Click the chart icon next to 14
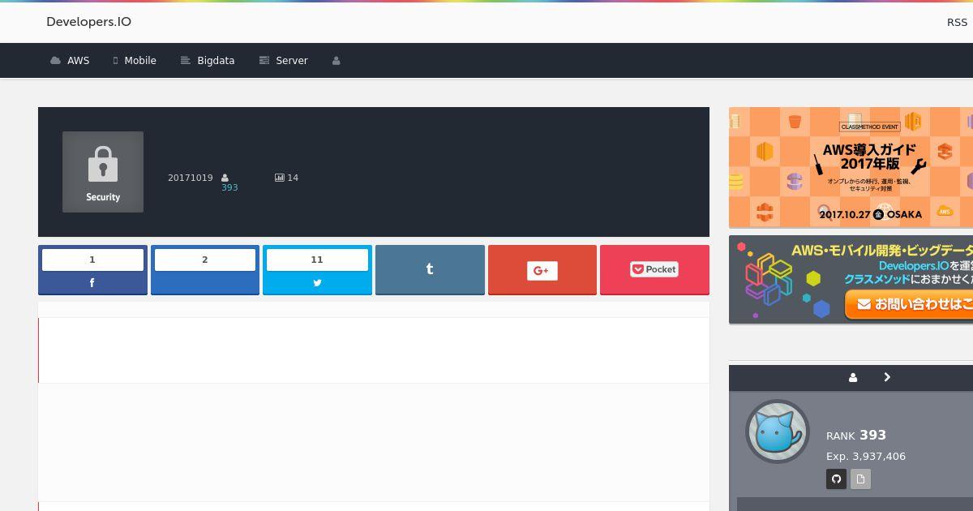This screenshot has height=511, width=973. (x=279, y=178)
